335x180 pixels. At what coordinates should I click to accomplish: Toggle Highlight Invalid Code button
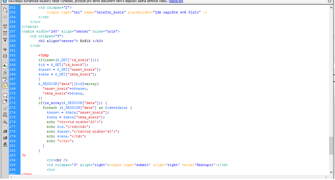5,72
